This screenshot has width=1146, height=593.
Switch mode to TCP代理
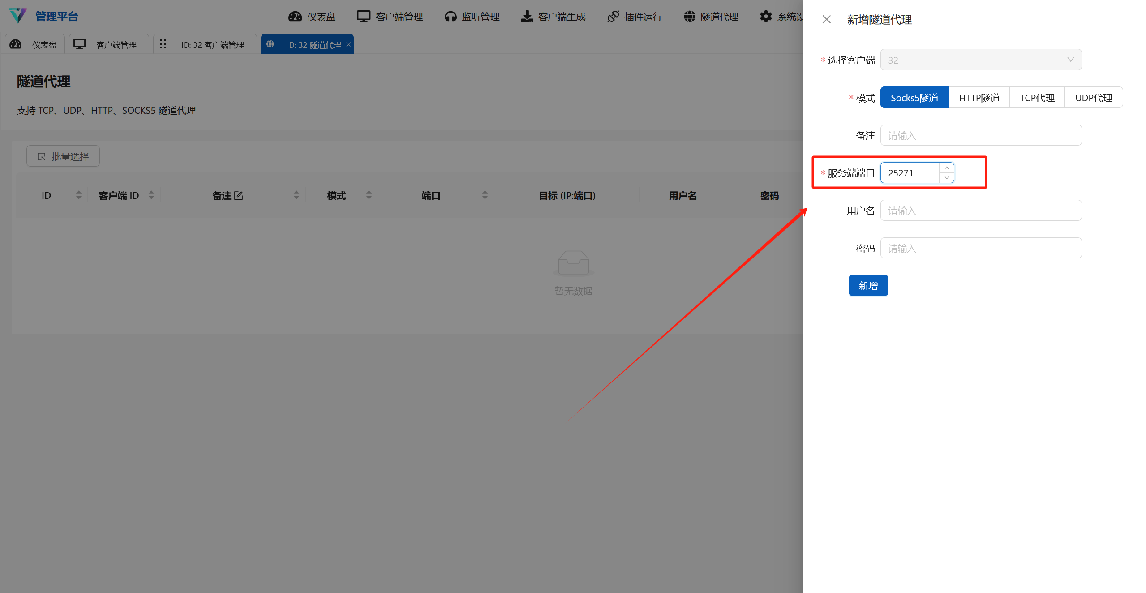tap(1037, 97)
